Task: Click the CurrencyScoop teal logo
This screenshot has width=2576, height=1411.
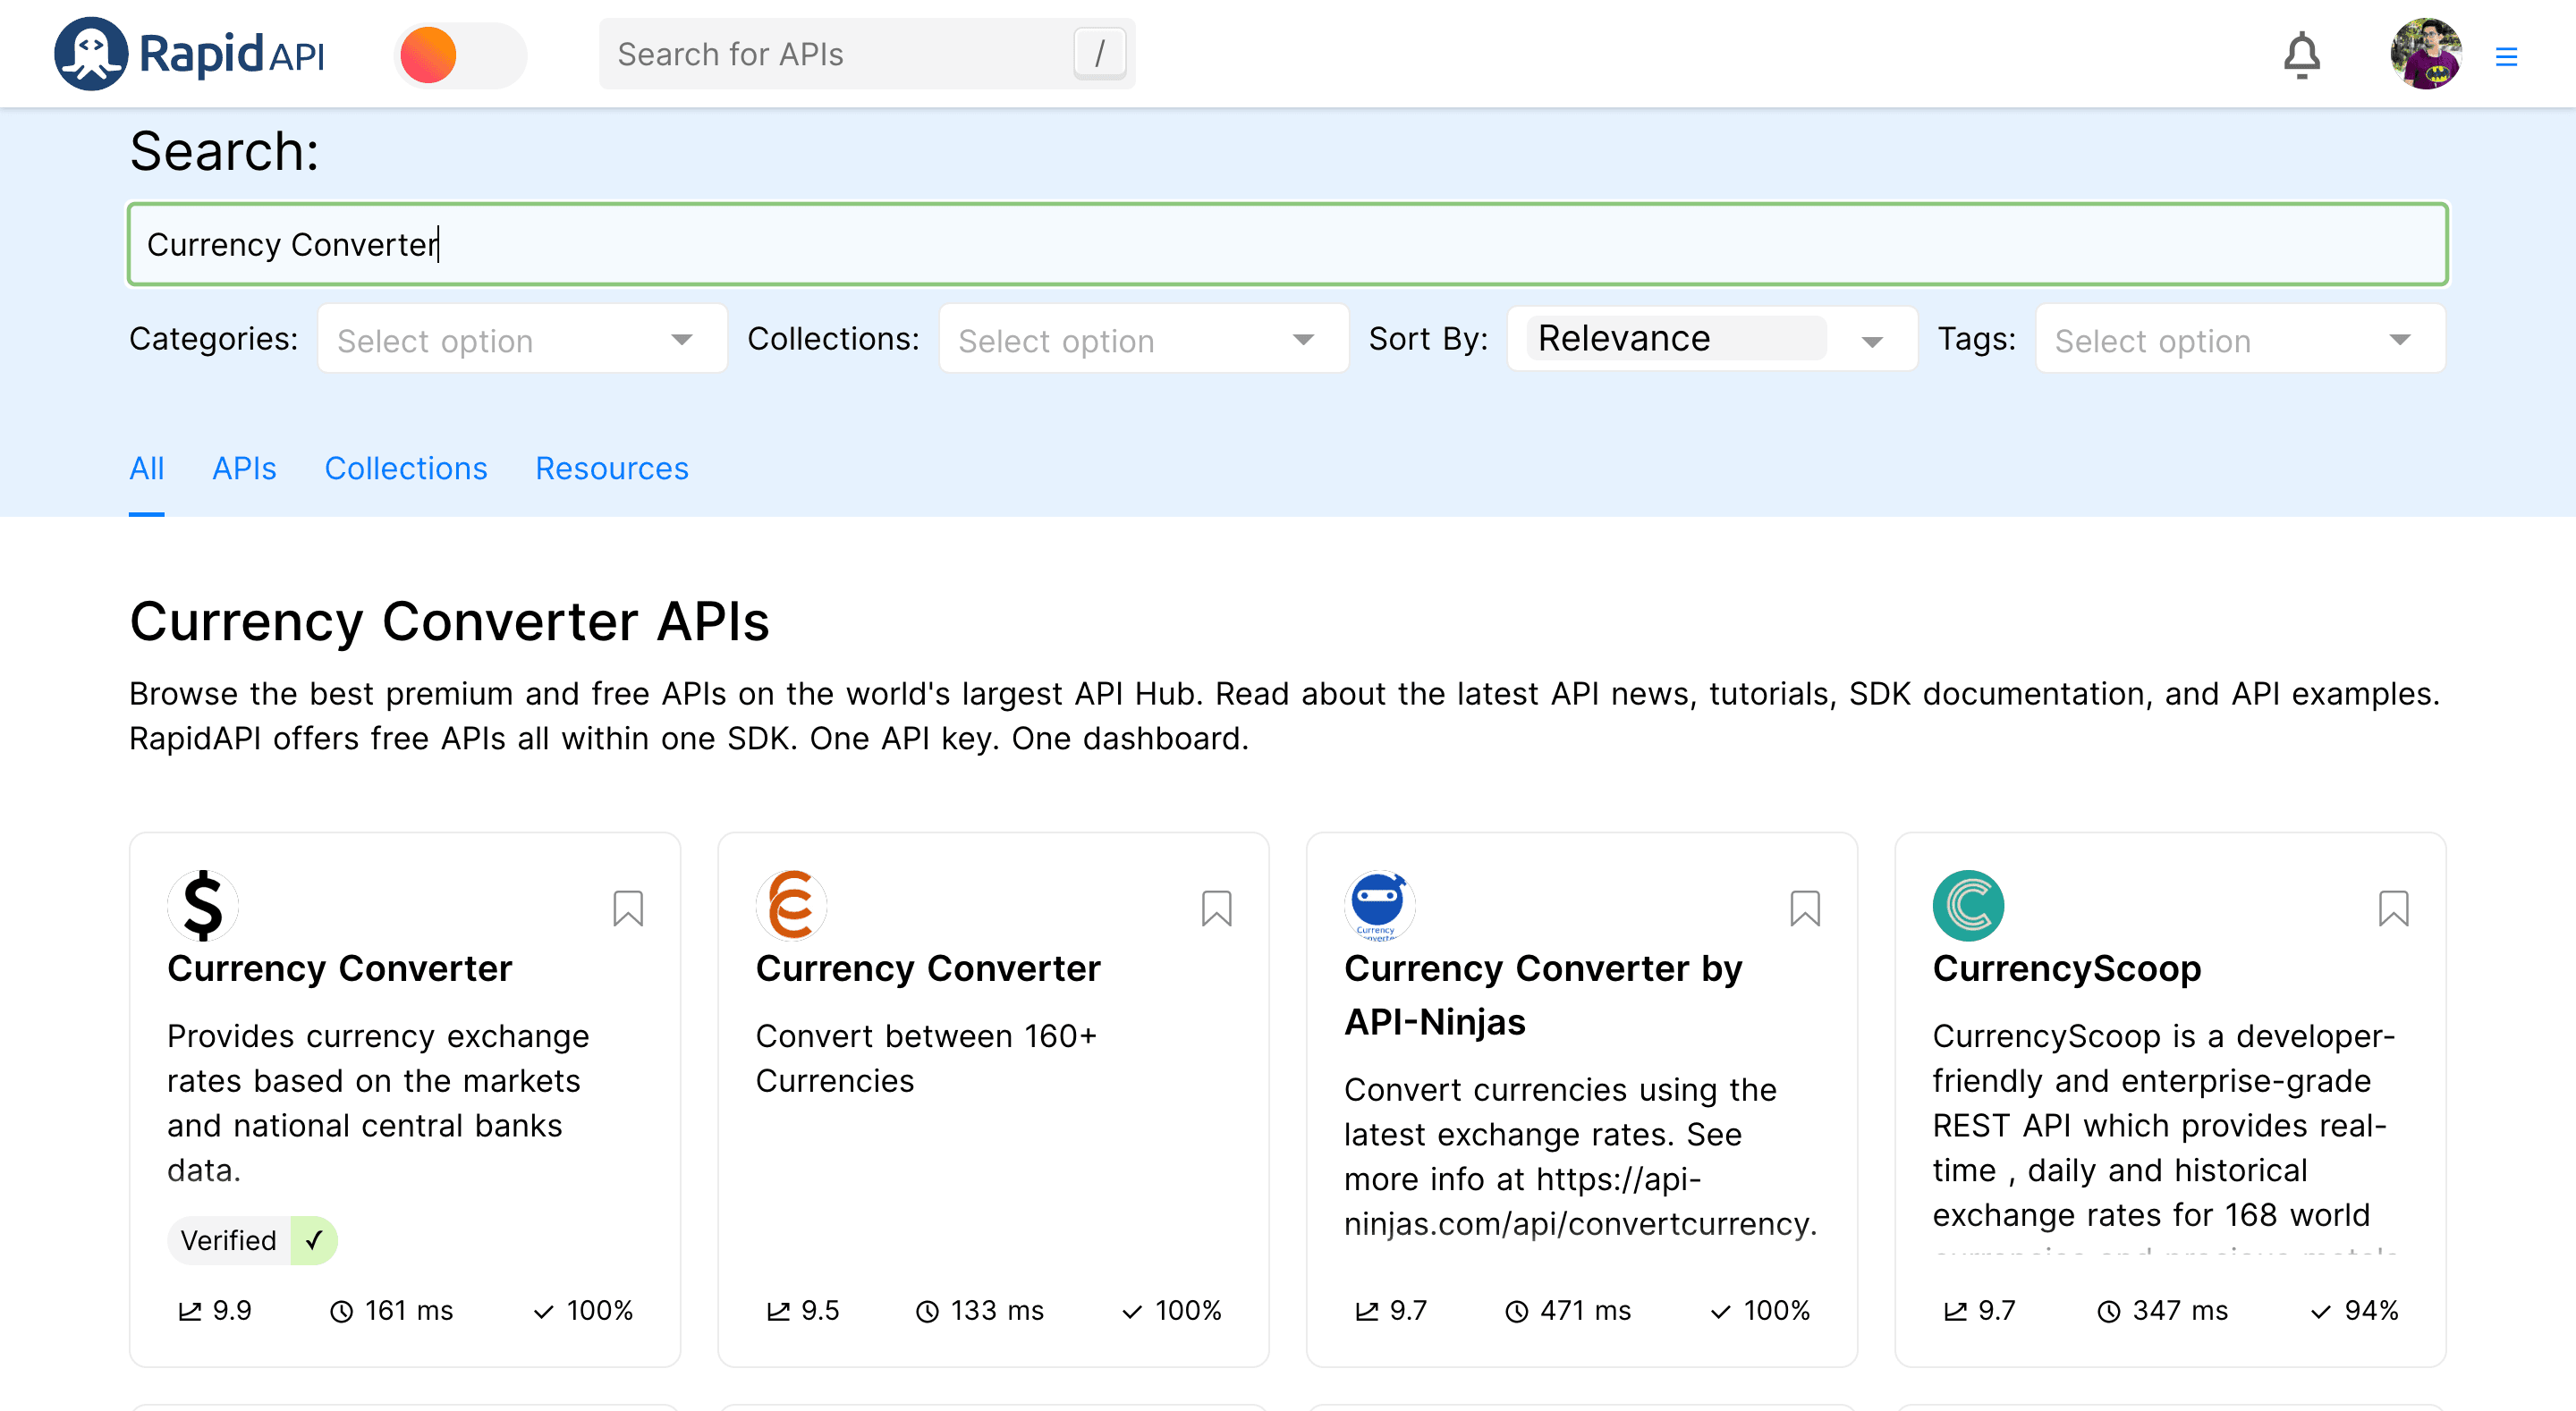Action: click(1969, 905)
